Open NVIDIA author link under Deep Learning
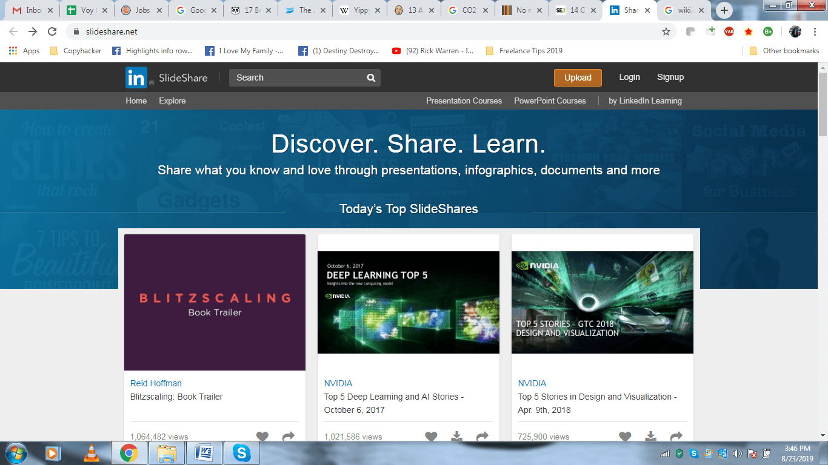828x465 pixels. click(338, 383)
